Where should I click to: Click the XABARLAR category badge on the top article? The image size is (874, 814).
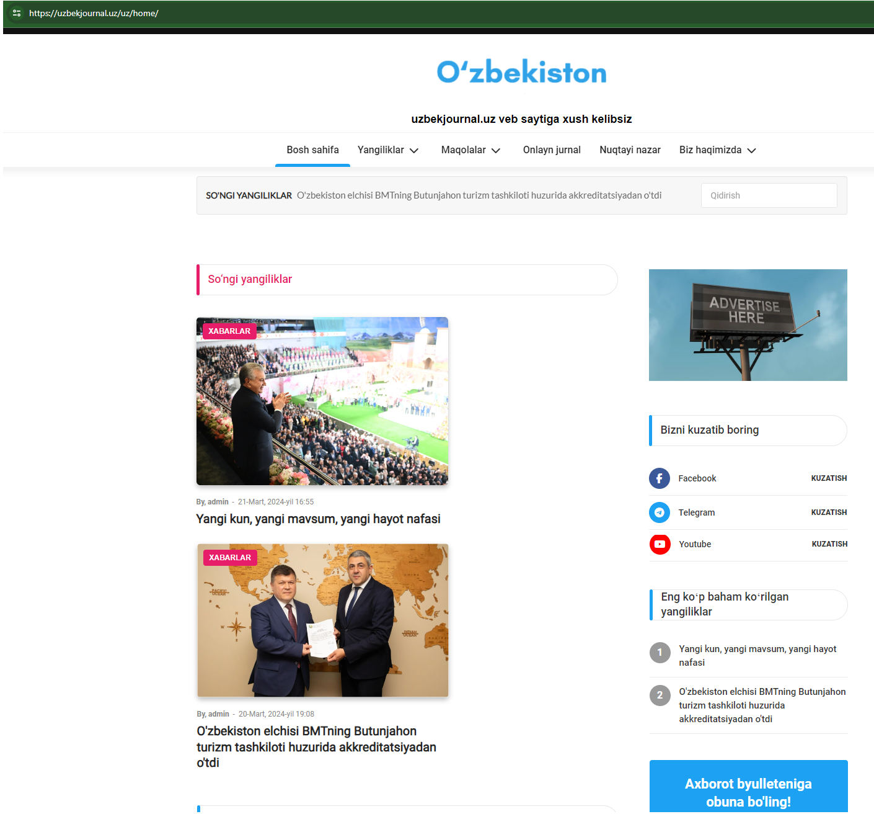click(x=229, y=331)
